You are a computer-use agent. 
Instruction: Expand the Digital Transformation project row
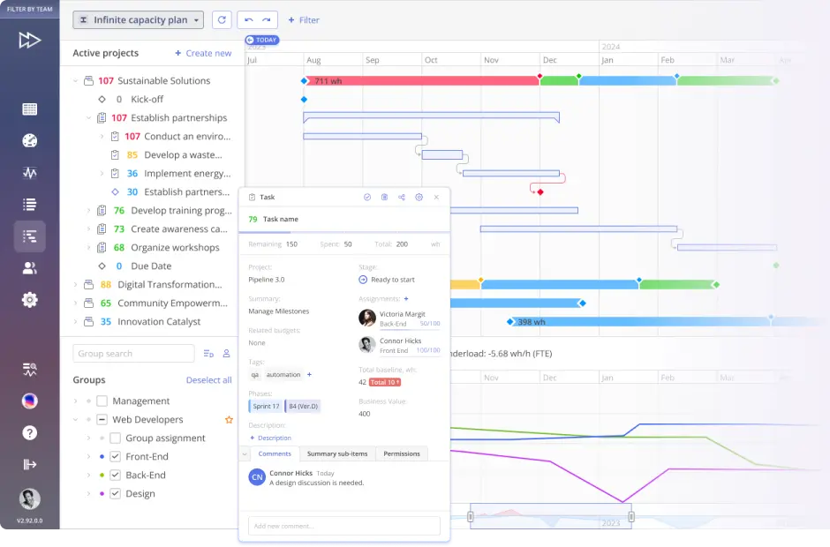[75, 285]
